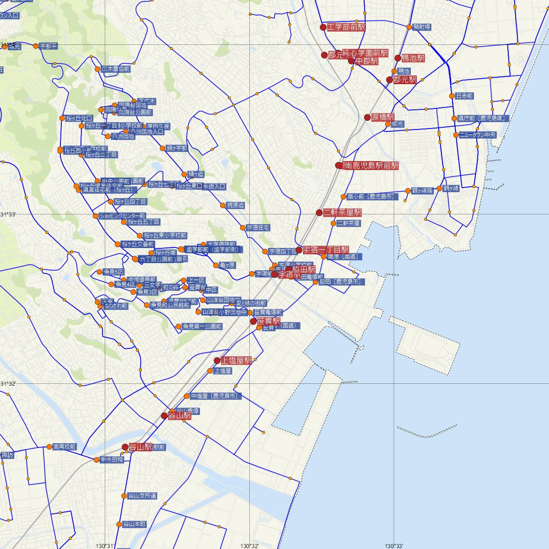Open the 南鹿児島駅前駅 station label

371,166
